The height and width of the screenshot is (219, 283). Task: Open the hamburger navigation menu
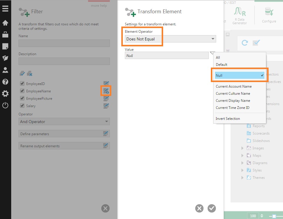coord(5,8)
